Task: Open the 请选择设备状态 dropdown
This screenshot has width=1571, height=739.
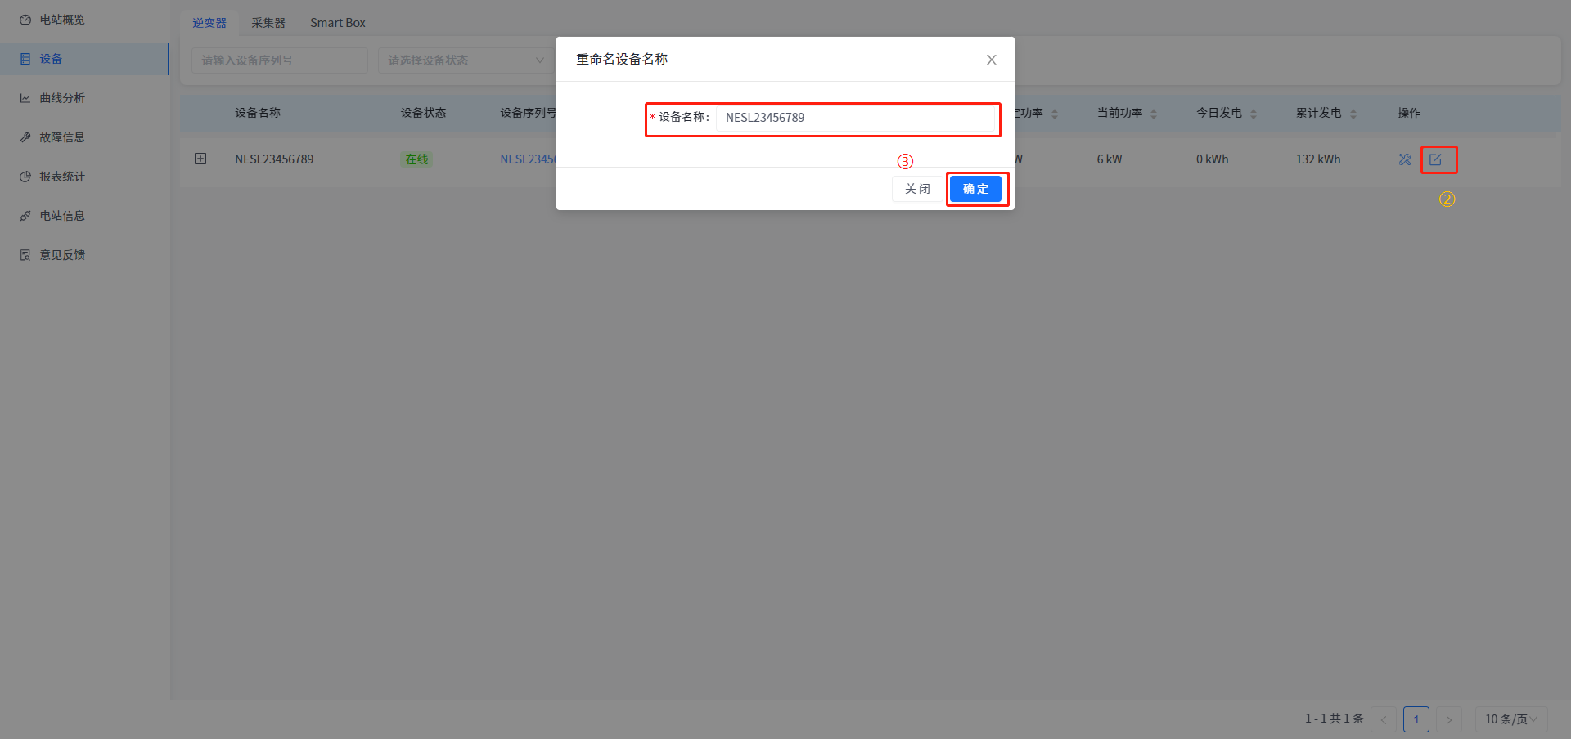Action: 465,60
